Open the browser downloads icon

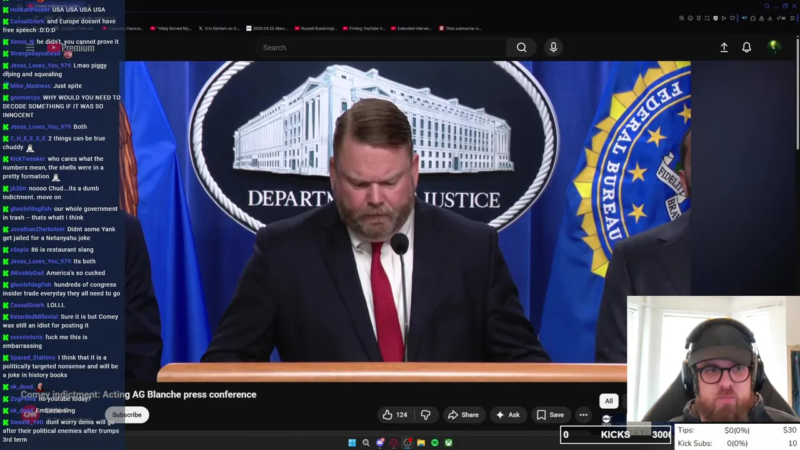(x=770, y=18)
